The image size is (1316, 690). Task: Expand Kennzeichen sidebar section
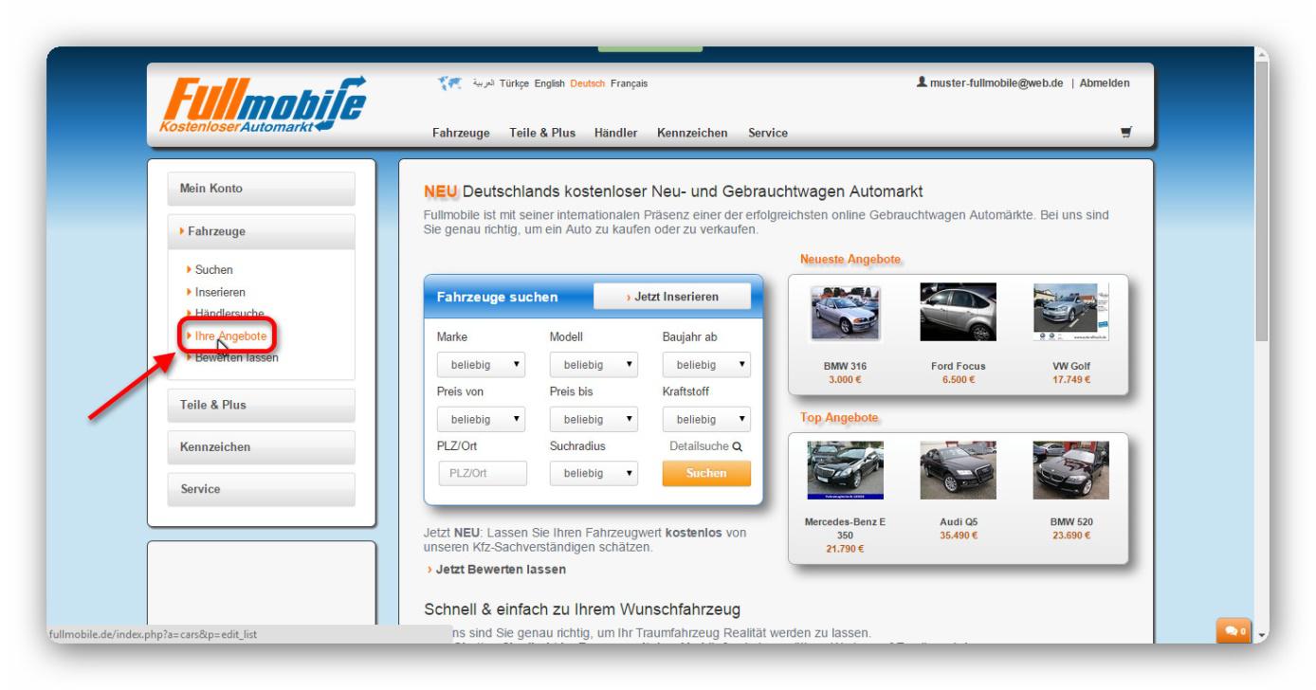(x=261, y=447)
